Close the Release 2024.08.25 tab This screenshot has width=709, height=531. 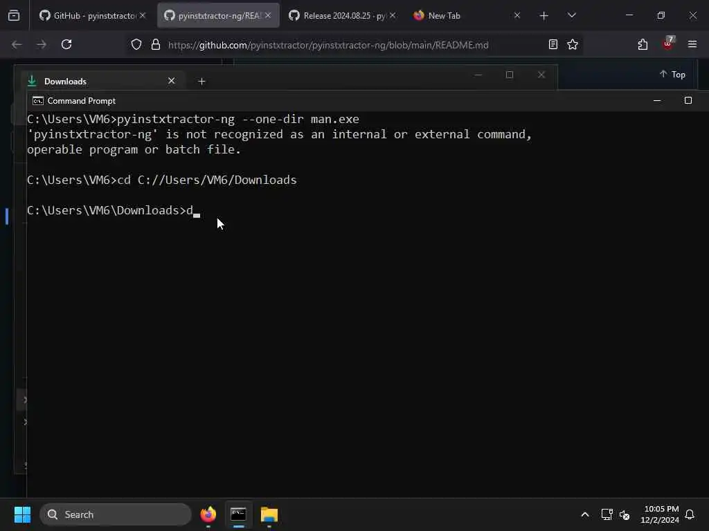pyautogui.click(x=393, y=15)
